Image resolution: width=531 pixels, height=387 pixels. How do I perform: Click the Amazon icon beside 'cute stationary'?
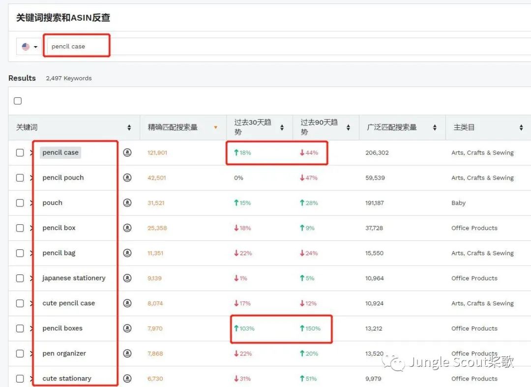point(127,378)
